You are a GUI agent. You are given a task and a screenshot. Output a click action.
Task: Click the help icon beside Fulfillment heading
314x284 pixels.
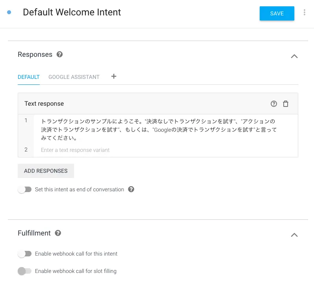(x=58, y=233)
